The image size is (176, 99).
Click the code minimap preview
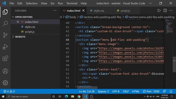[169, 26]
